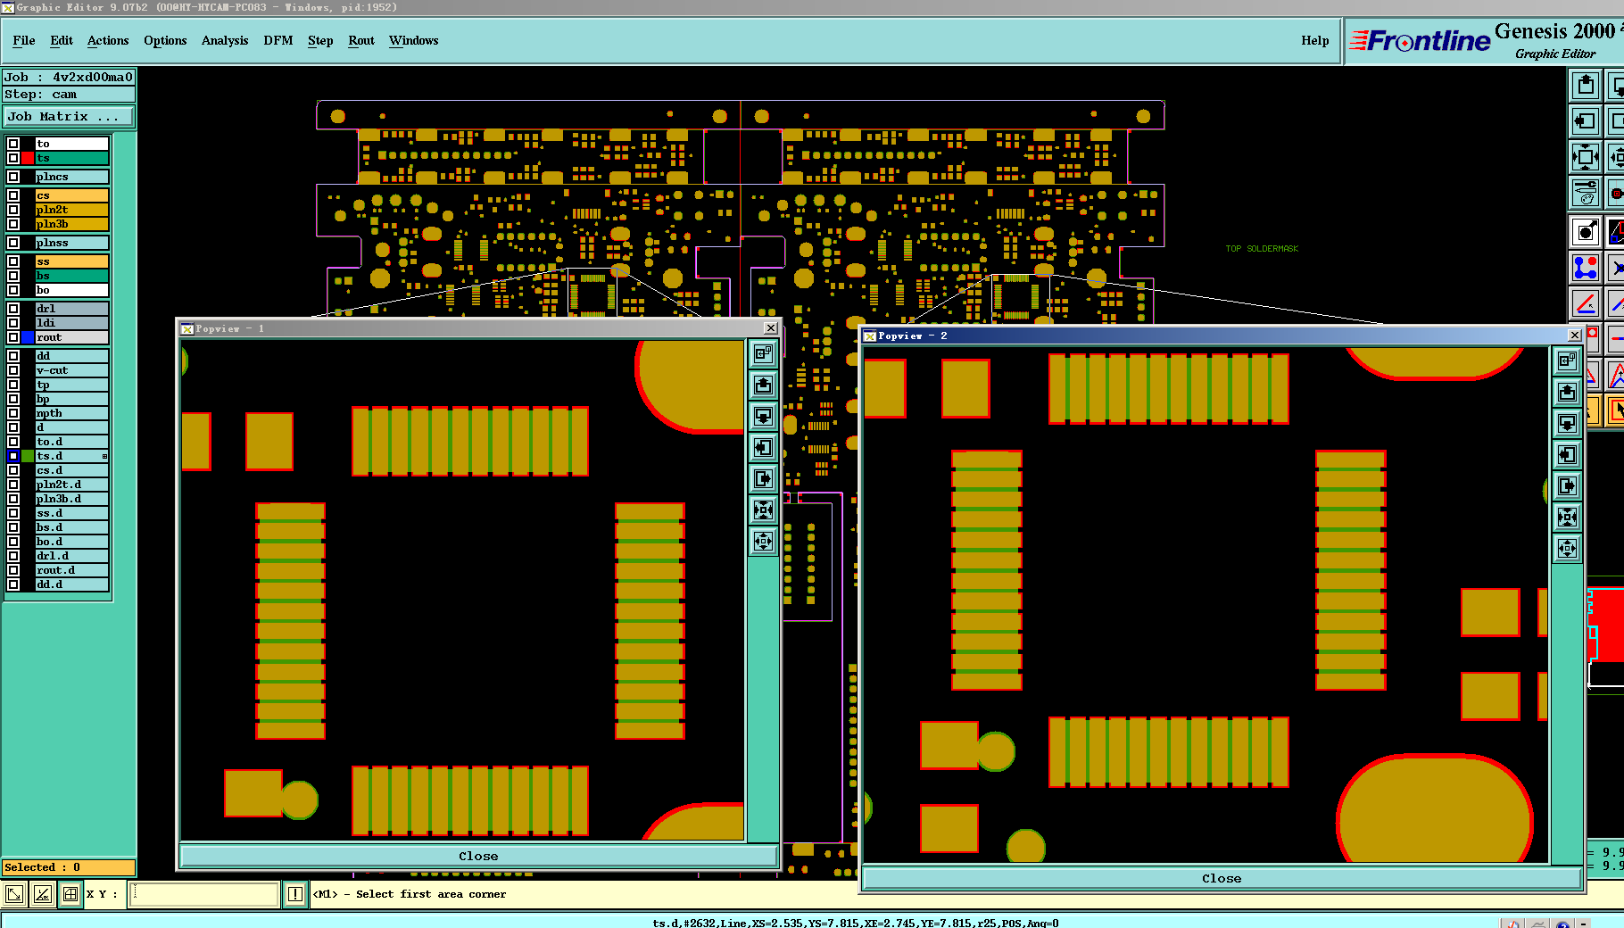Select layer name v-cut in layer list

pos(71,370)
